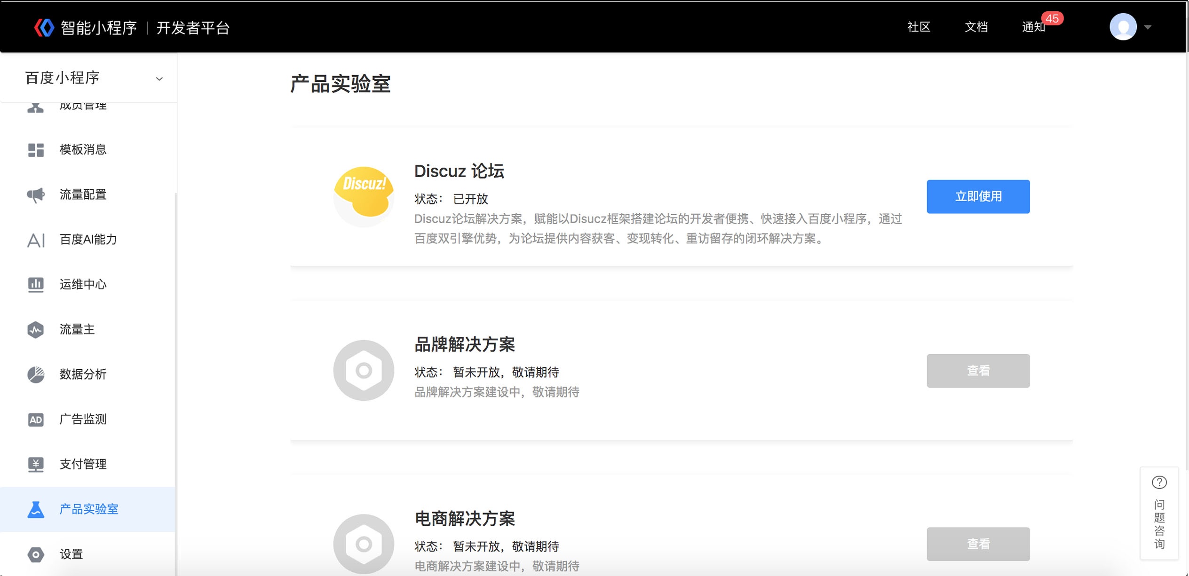
Task: Click the 广告监测 AD icon
Action: pos(36,420)
